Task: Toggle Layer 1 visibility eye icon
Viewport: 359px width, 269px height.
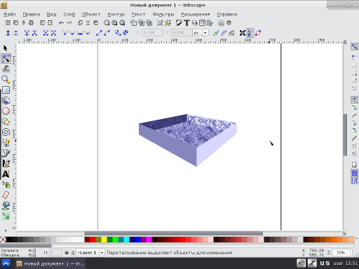Action: pyautogui.click(x=67, y=253)
